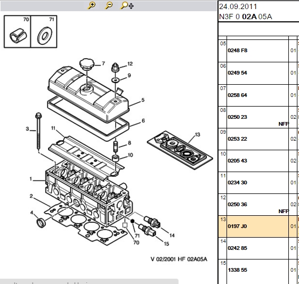
Task: Click callout 10 spacer label
Action: pos(130,155)
